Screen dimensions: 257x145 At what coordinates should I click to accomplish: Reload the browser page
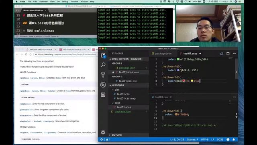coord(26,54)
